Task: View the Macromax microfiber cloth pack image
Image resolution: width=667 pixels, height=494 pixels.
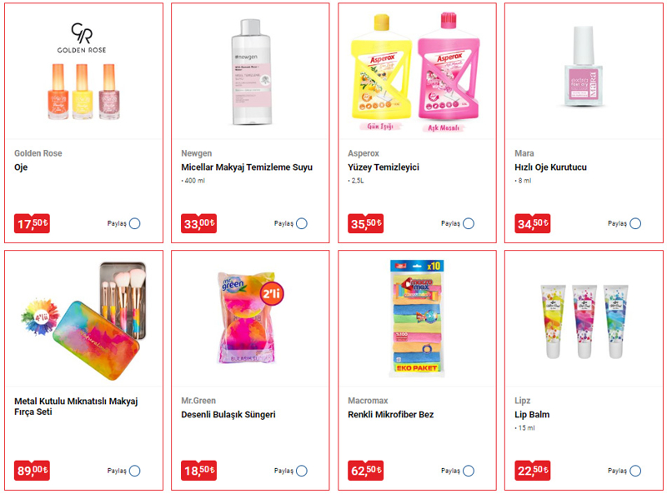Action: (417, 318)
